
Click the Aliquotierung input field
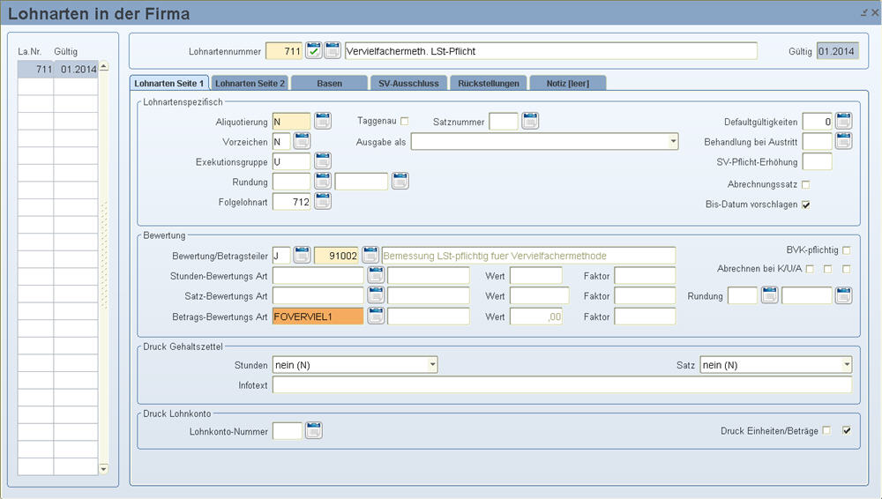pos(291,122)
